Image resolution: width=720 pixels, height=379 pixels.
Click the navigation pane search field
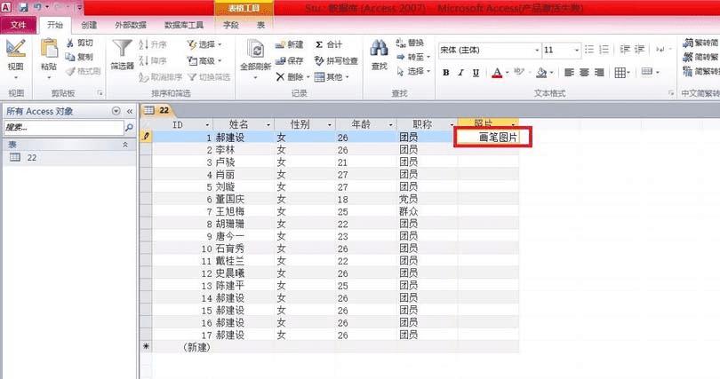click(x=64, y=128)
